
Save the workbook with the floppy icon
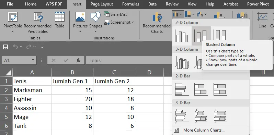pos(5,47)
